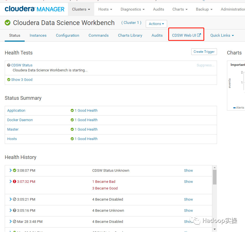Click the Create Trigger button
Image resolution: width=245 pixels, height=232 pixels.
coord(204,52)
